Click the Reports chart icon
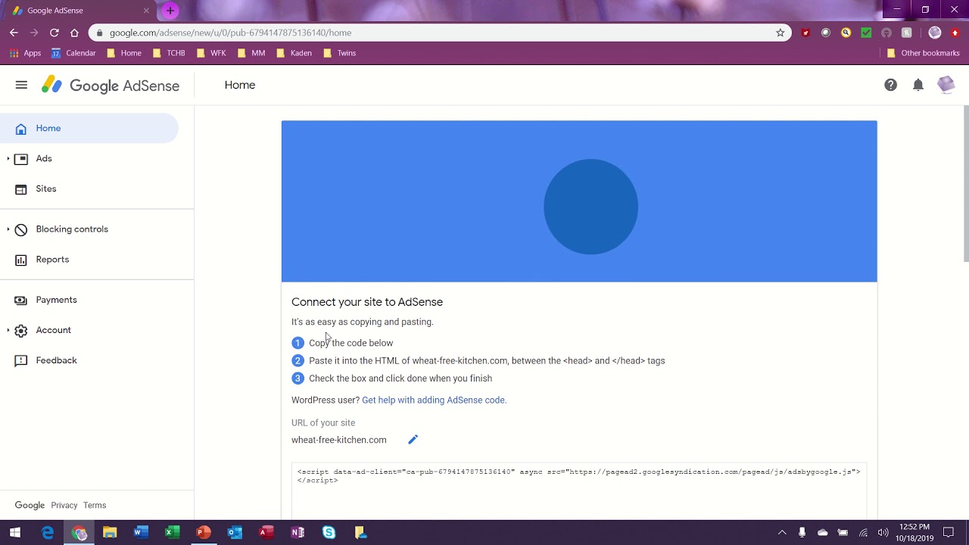The image size is (969, 545). pos(21,260)
